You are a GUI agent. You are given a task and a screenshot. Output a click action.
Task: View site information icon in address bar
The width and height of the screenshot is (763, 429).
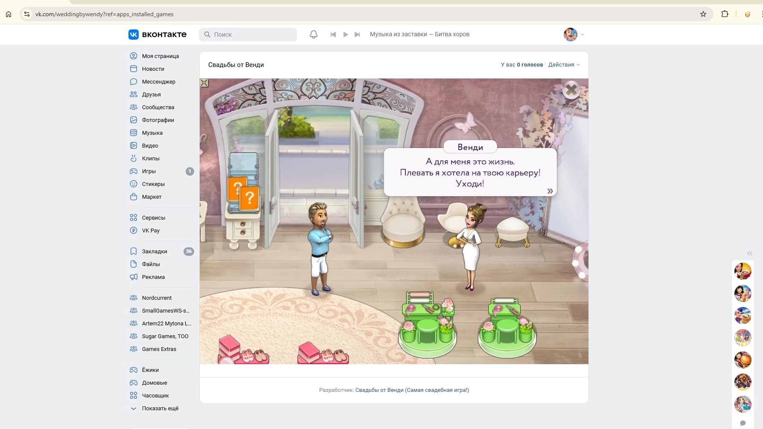pos(27,14)
